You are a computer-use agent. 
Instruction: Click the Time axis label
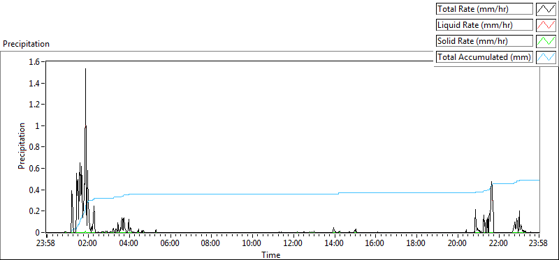(271, 255)
